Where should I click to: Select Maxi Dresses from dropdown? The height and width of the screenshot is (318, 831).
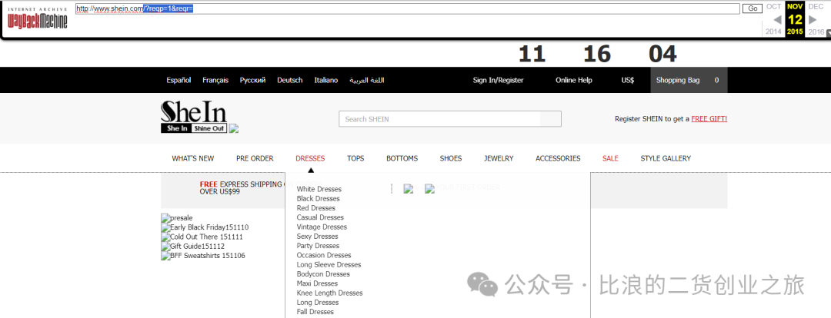[x=318, y=283]
